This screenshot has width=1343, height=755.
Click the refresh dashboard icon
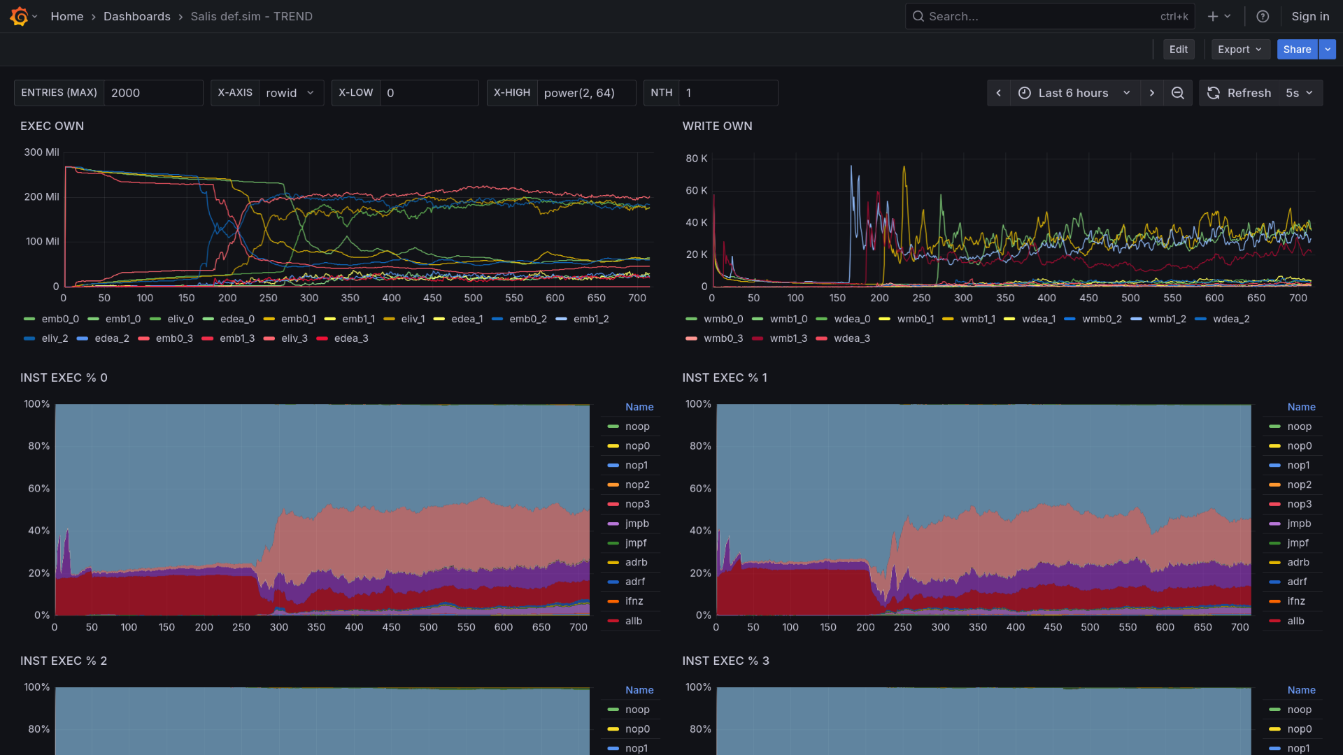pyautogui.click(x=1214, y=93)
